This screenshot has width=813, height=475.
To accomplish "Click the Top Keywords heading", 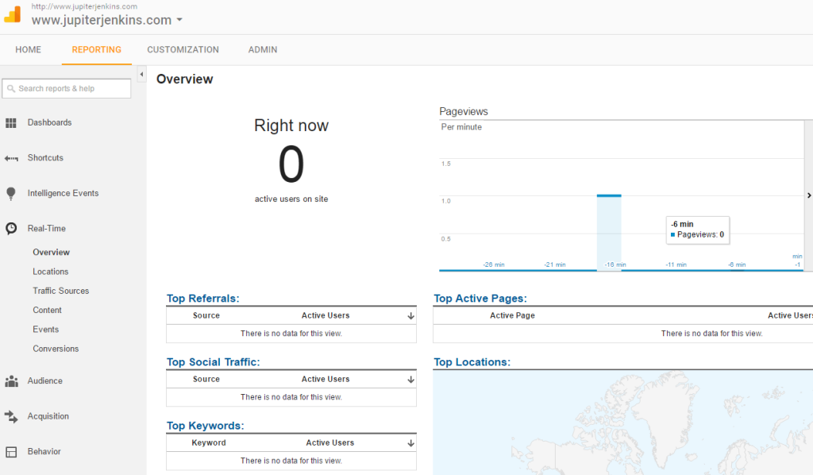I will pyautogui.click(x=206, y=426).
